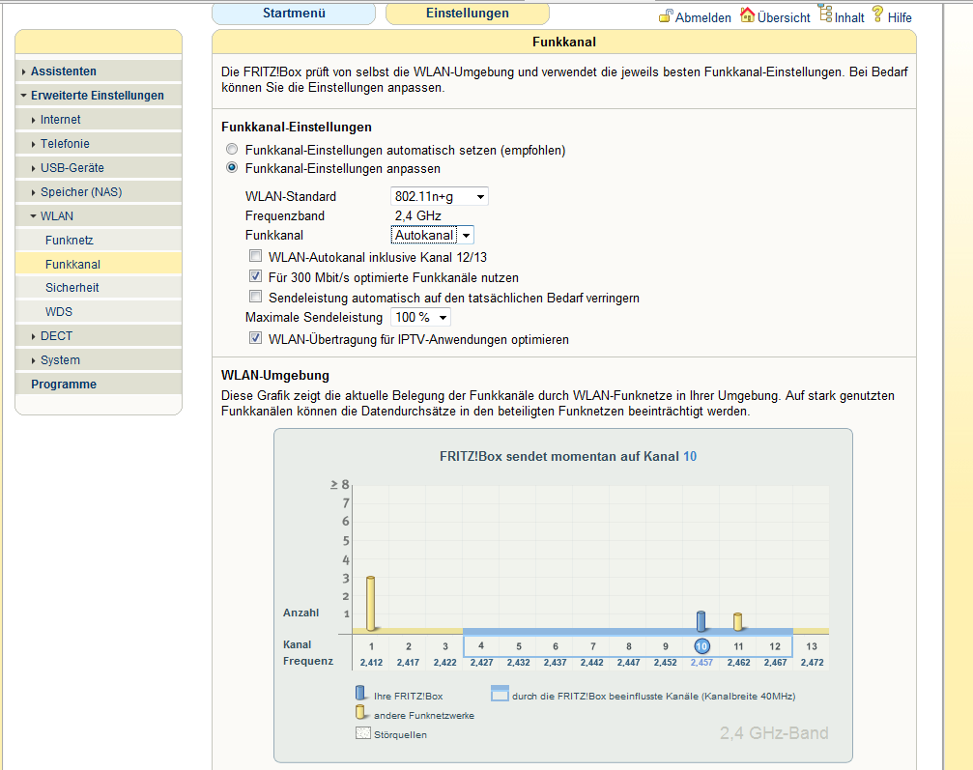Image resolution: width=973 pixels, height=770 pixels.
Task: Collapse the WLAN submenu
Action: coord(99,216)
